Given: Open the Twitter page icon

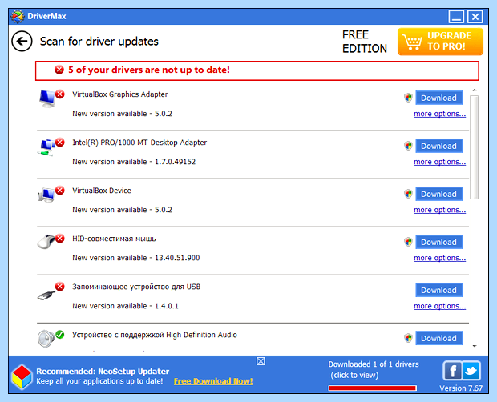Looking at the screenshot, I should (471, 370).
